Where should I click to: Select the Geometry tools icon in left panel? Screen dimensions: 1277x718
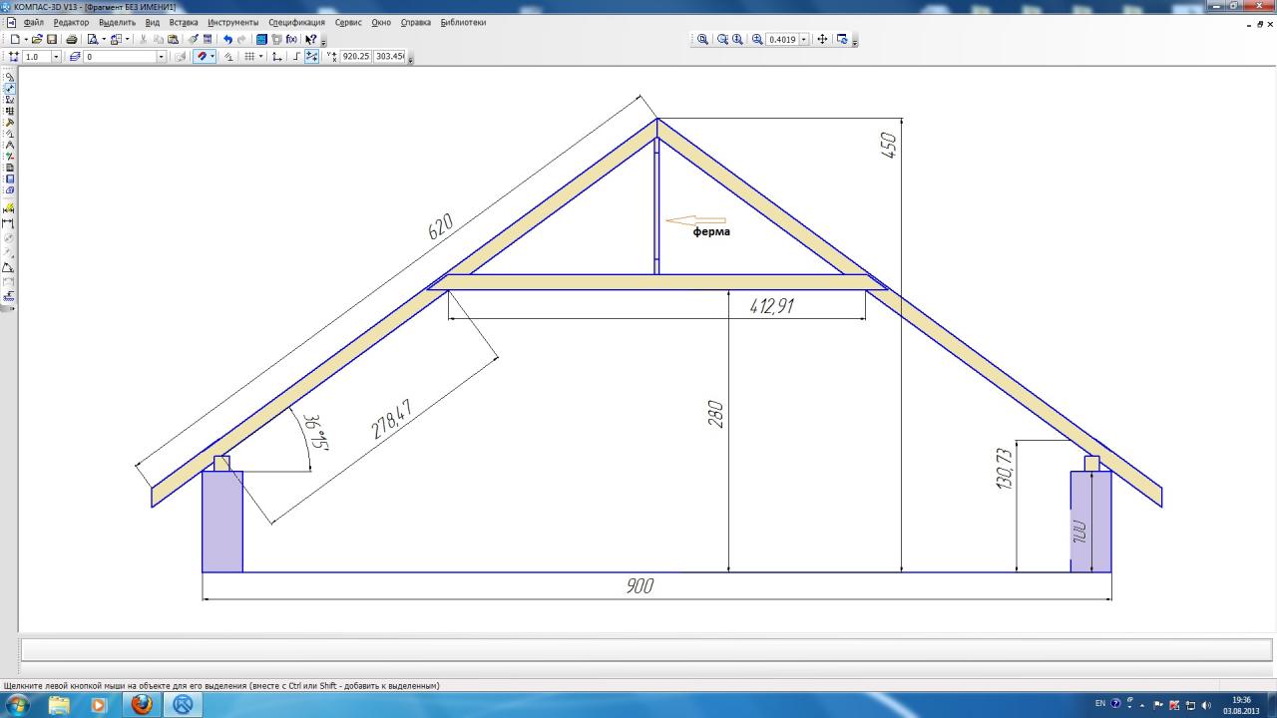pyautogui.click(x=9, y=88)
